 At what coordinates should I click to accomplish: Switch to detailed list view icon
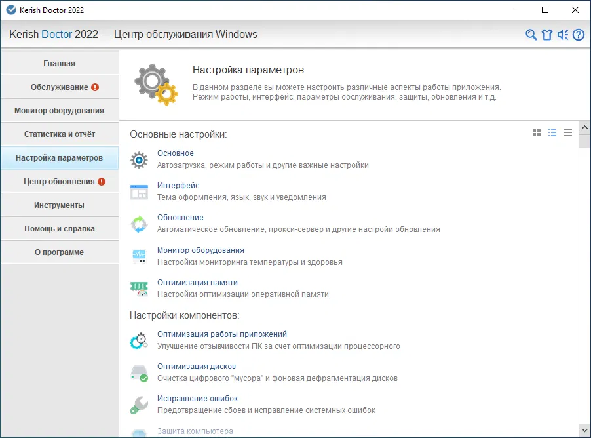pyautogui.click(x=552, y=132)
